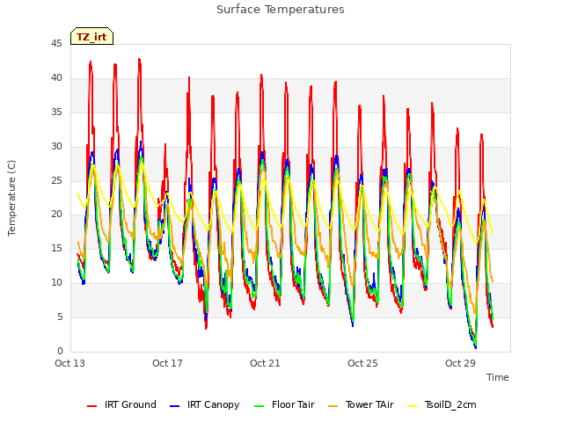Click the 5 y-axis tick label
563x422 pixels.
[60, 316]
